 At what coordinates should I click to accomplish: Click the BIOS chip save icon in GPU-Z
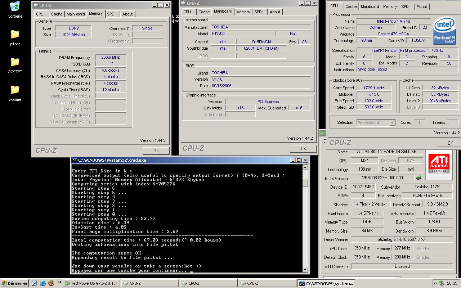pyautogui.click(x=419, y=178)
